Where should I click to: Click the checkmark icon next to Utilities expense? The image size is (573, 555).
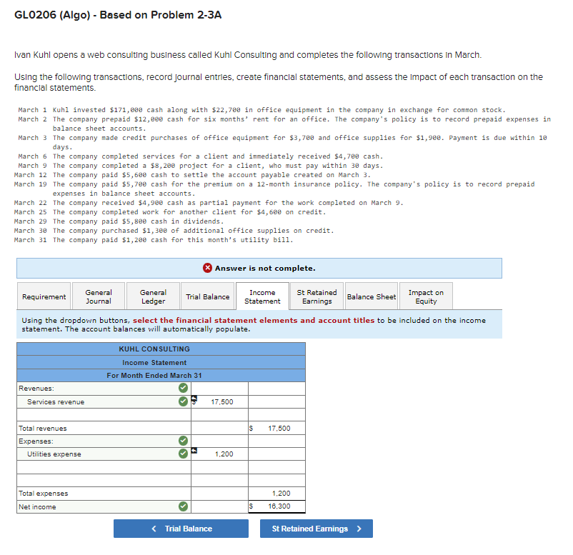click(x=183, y=454)
